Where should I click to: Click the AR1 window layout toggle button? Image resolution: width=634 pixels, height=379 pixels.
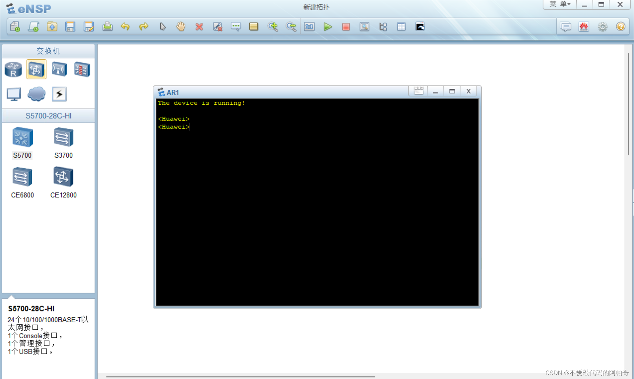(418, 91)
